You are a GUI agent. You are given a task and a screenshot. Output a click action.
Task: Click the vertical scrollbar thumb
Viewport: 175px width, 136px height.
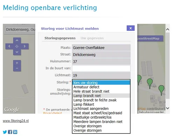pos(168,66)
